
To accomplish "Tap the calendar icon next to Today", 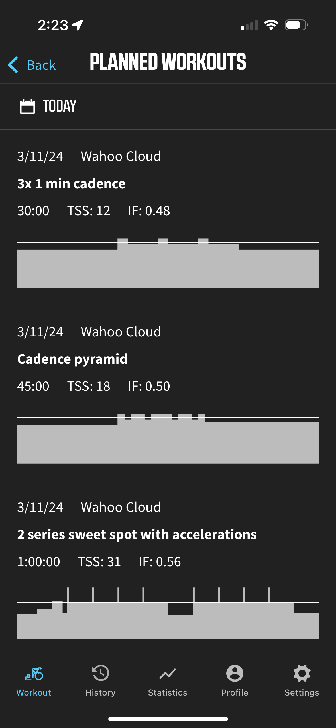I will (27, 107).
